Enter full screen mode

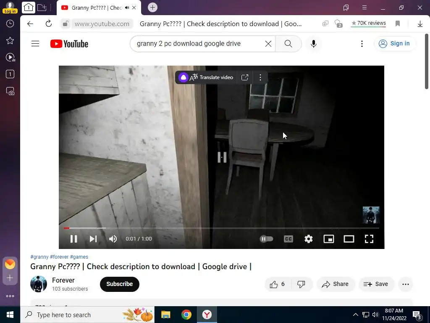(369, 239)
